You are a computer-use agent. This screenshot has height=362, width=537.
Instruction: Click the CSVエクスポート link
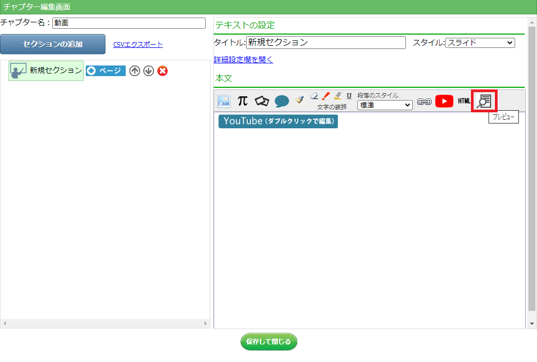tap(138, 45)
